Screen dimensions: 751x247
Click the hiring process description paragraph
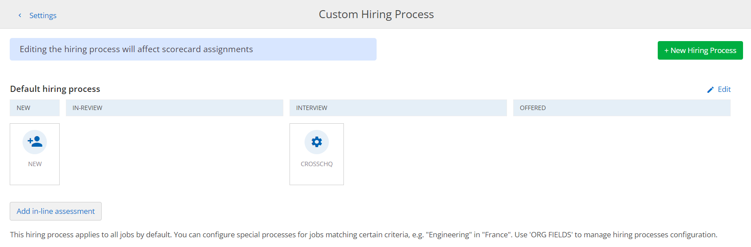click(x=363, y=235)
